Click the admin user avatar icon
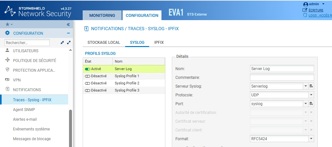Screen dimensions: 332x147 pyautogui.click(x=305, y=4)
